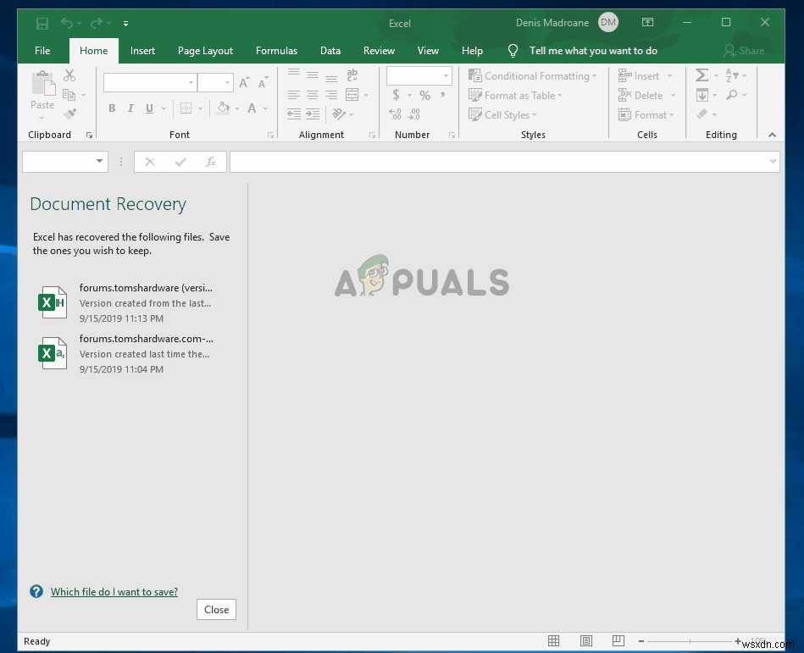Switch to the Formulas tab
Screen dimensions: 804x653
pos(276,51)
